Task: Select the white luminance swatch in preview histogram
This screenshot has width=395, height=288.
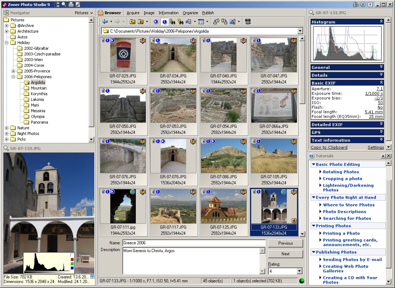Action: (72, 255)
